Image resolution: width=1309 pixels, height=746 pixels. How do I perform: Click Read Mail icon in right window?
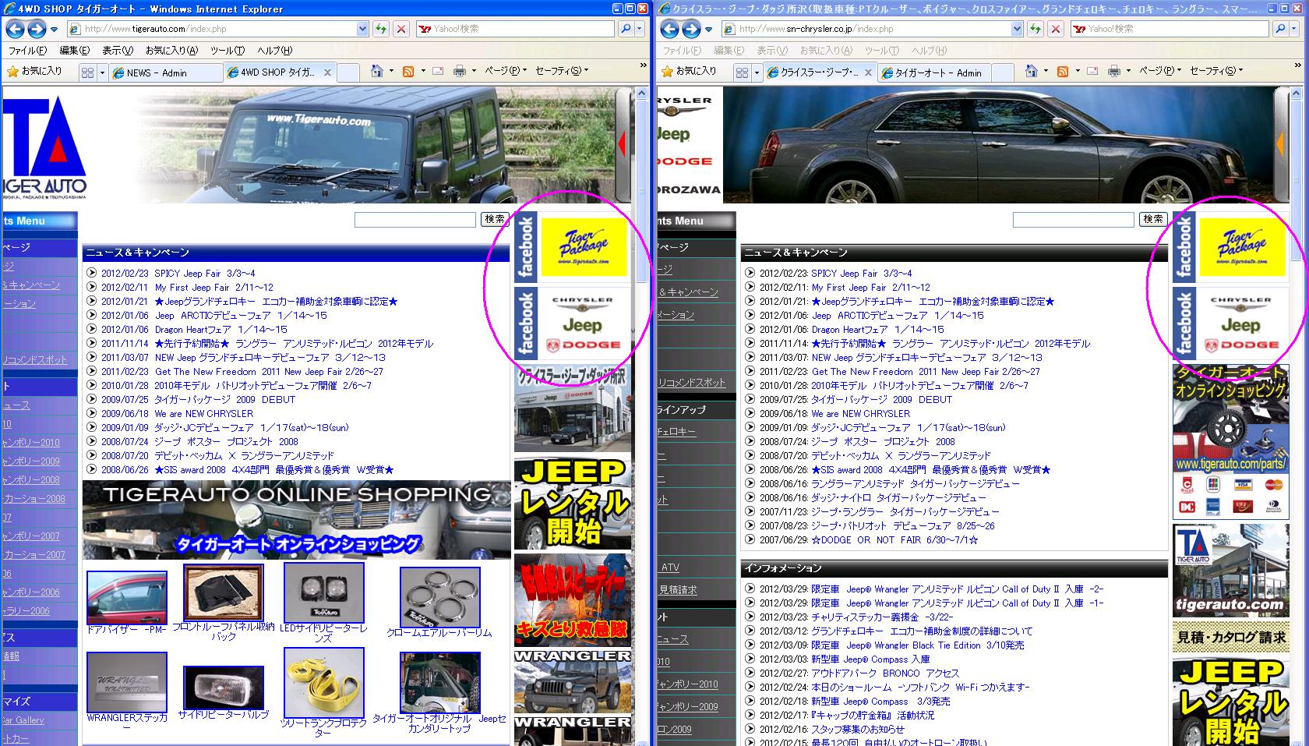(1092, 71)
